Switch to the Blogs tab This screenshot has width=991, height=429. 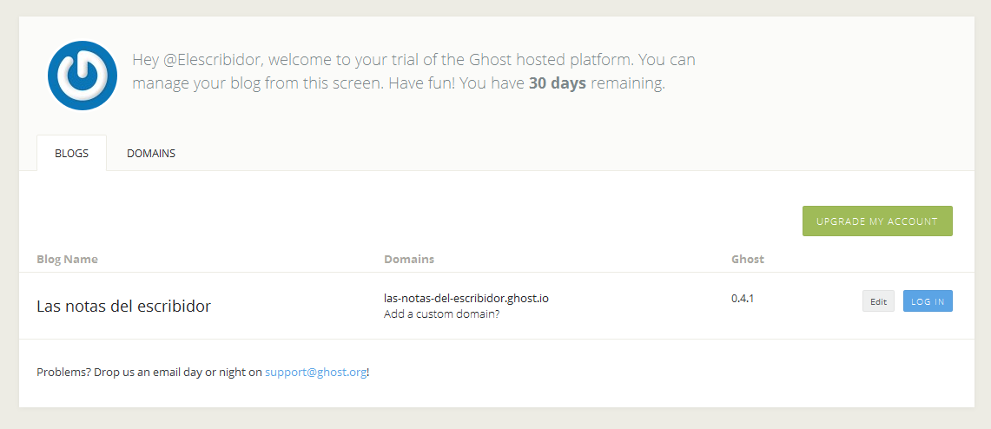tap(71, 153)
